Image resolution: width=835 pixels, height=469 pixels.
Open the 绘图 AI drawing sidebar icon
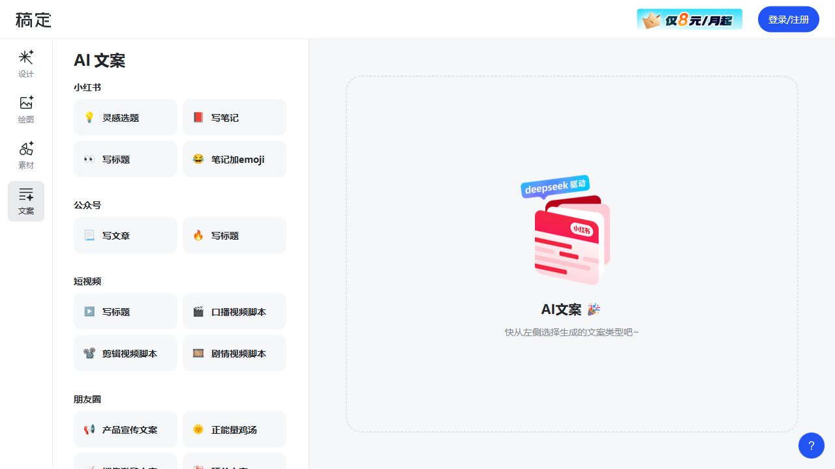pos(26,109)
